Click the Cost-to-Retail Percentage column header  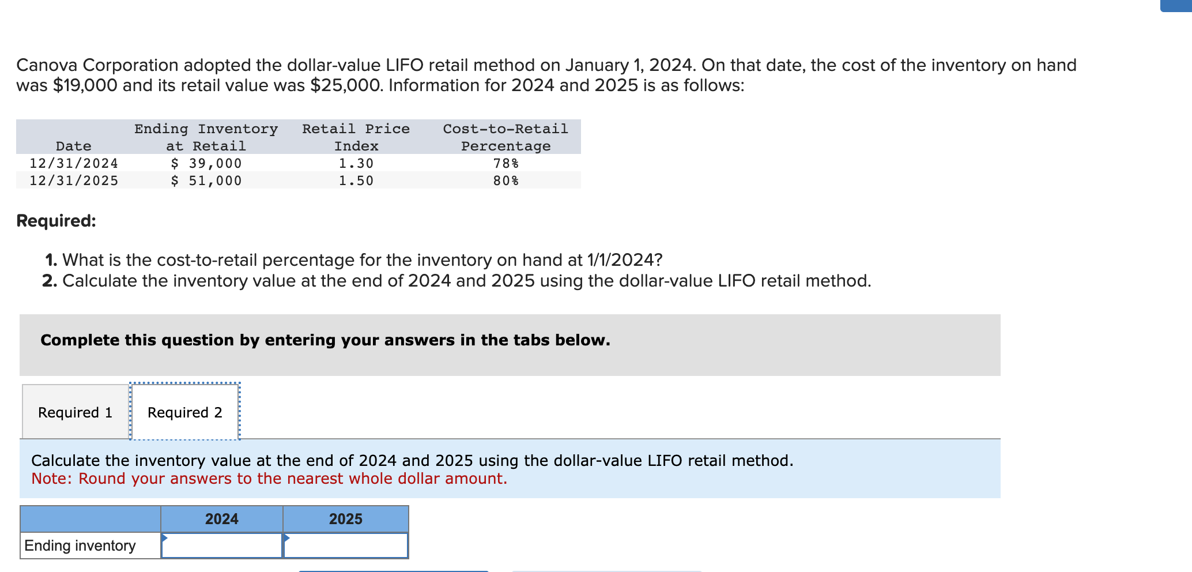506,137
